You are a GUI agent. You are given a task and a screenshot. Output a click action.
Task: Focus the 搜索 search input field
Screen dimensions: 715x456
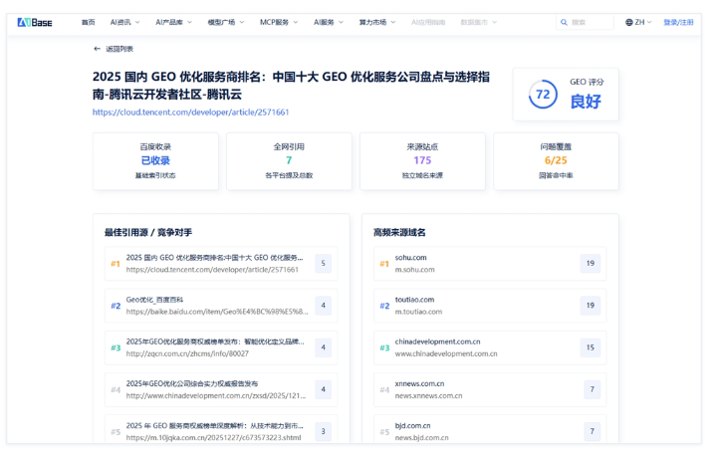[585, 22]
